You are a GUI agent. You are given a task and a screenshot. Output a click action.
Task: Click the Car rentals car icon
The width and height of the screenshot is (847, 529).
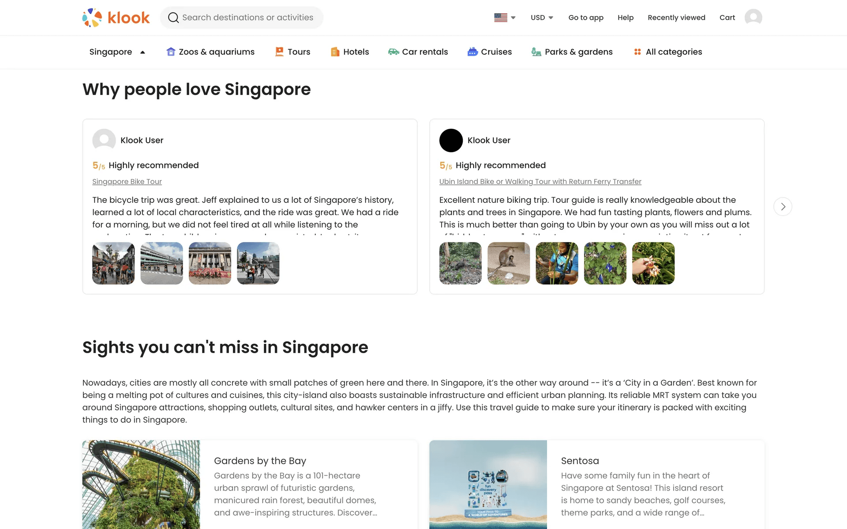(x=393, y=52)
